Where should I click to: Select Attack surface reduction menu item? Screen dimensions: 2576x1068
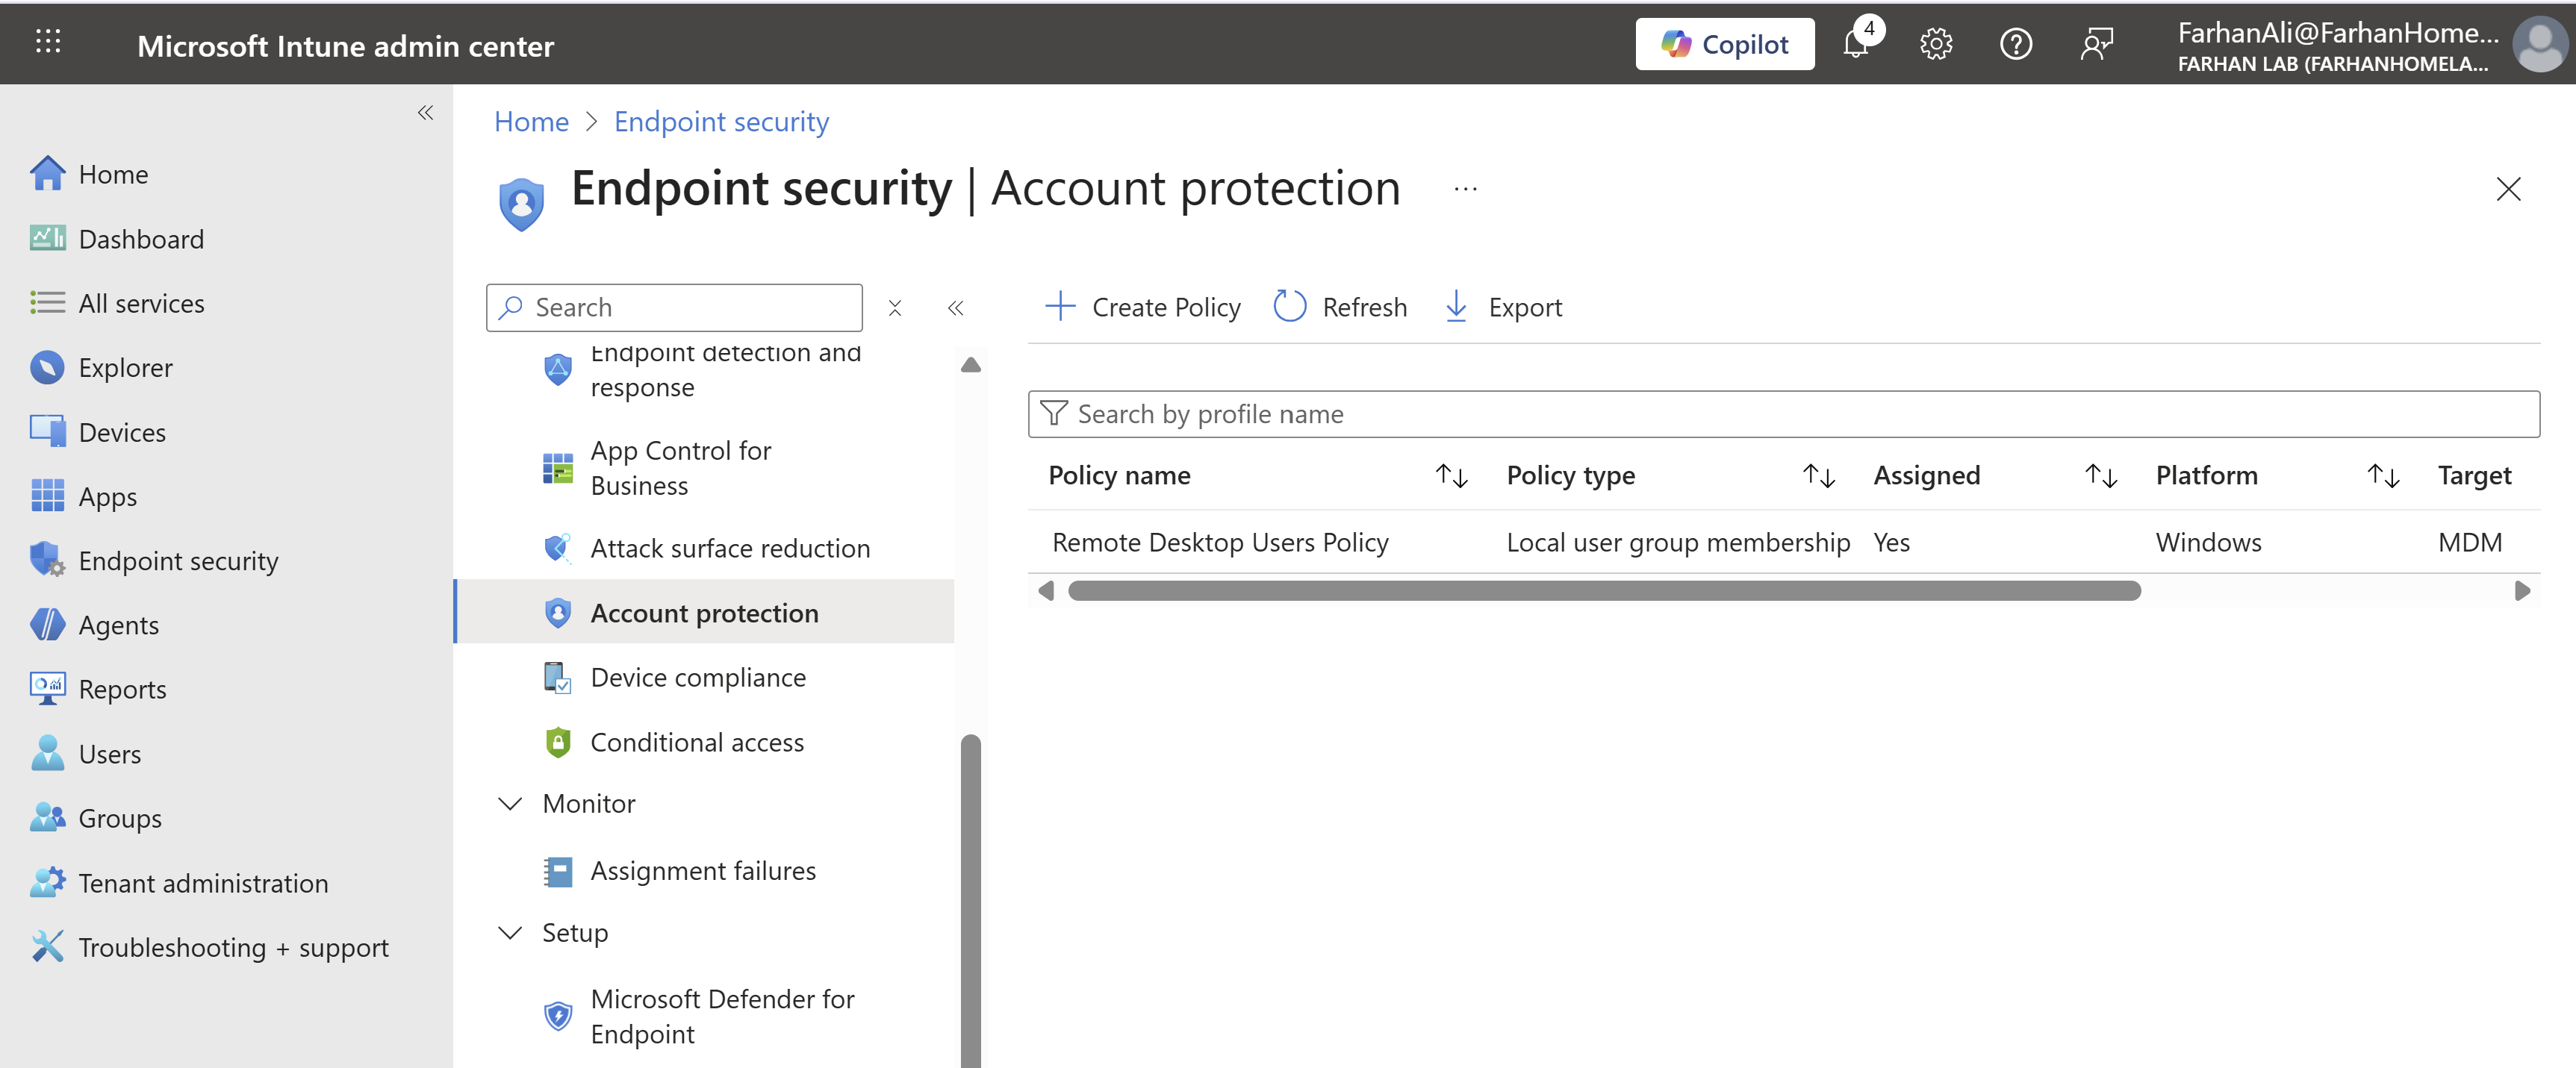click(x=729, y=549)
